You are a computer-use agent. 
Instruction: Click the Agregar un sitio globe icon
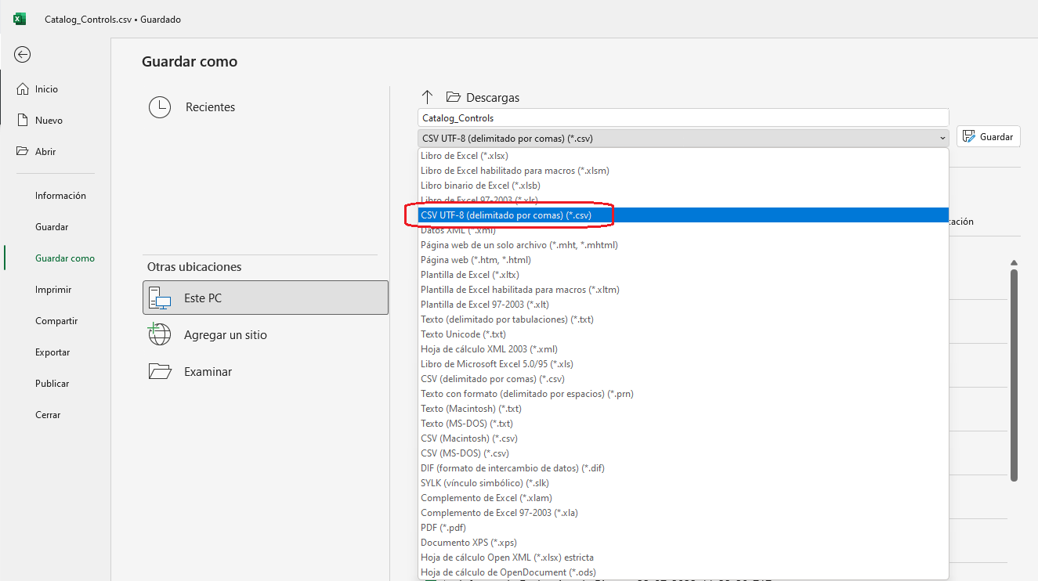pyautogui.click(x=160, y=335)
